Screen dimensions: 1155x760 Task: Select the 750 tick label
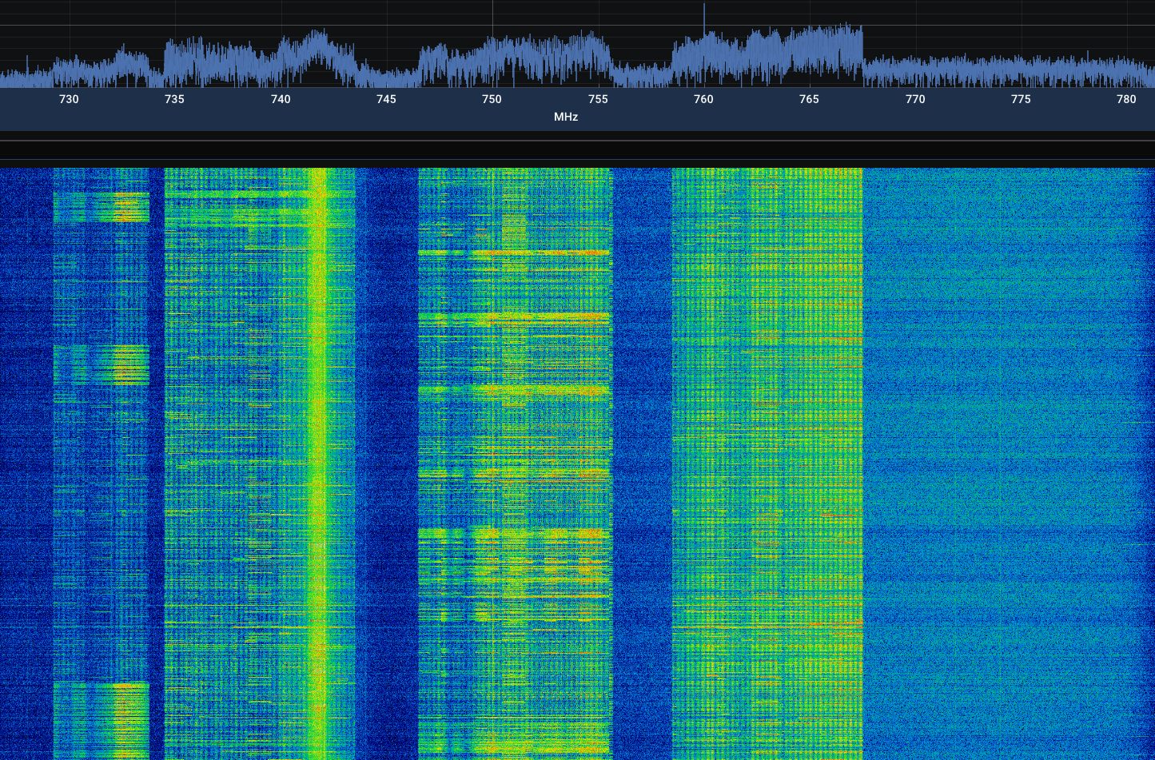click(492, 99)
